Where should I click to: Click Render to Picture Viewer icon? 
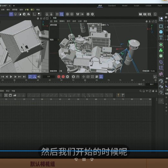pyautogui.click(x=145, y=14)
